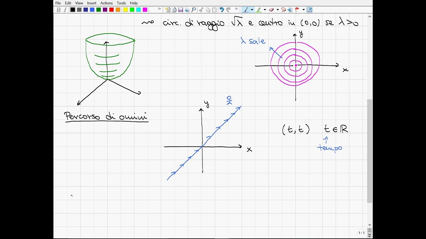
Task: Toggle bold formatting
Action: (x=59, y=10)
